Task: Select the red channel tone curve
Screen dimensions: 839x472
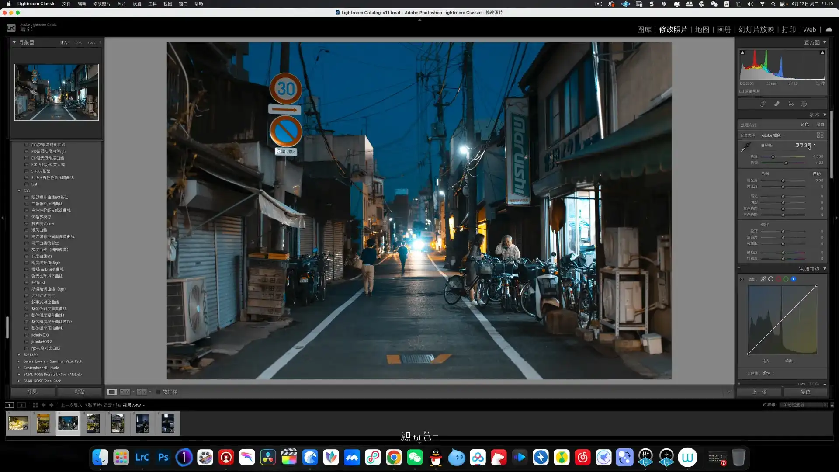Action: coord(778,279)
